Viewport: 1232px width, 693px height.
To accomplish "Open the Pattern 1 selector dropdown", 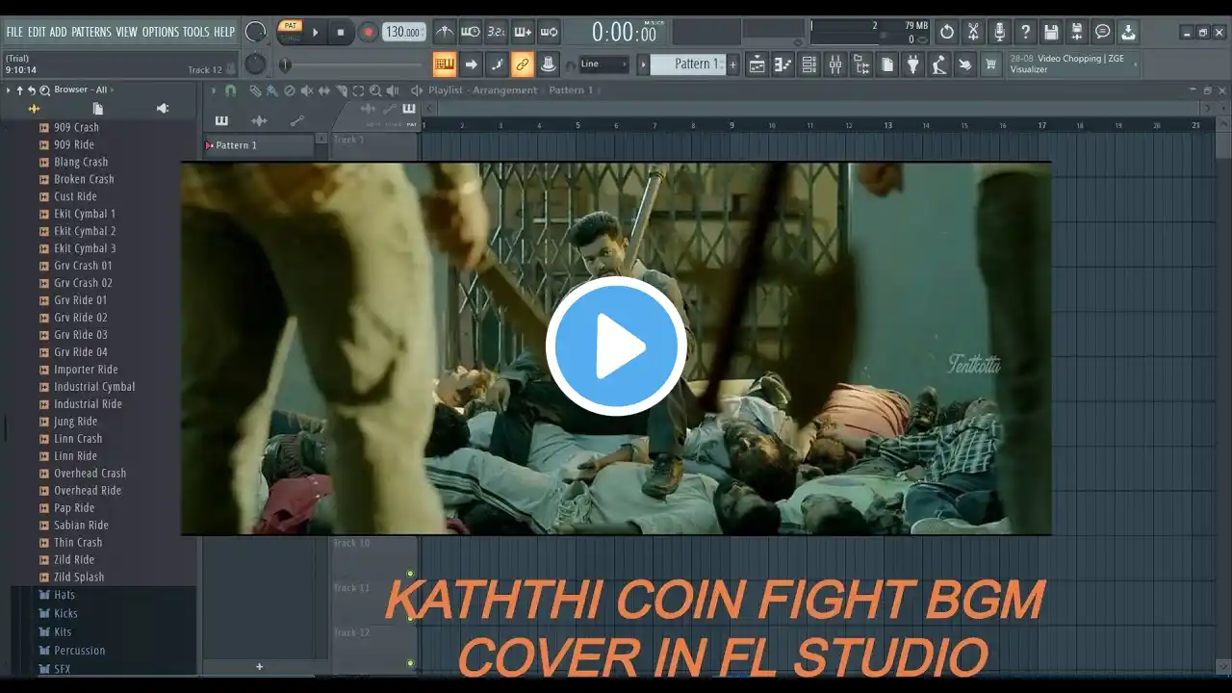I will 687,64.
